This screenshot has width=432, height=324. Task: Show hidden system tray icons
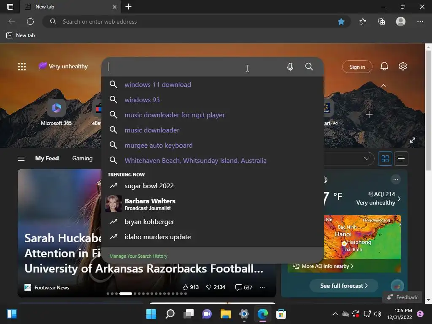tap(335, 313)
